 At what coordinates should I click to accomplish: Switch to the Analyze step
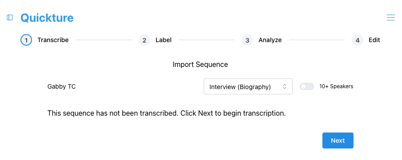pos(270,40)
